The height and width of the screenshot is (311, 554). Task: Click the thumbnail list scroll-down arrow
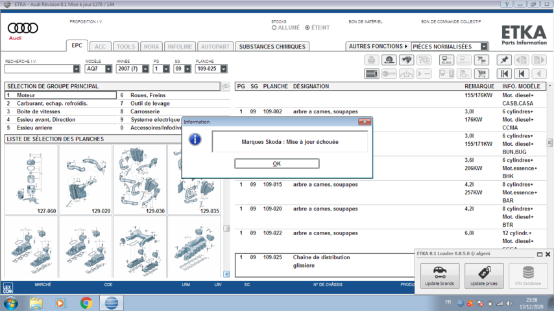pos(226,274)
